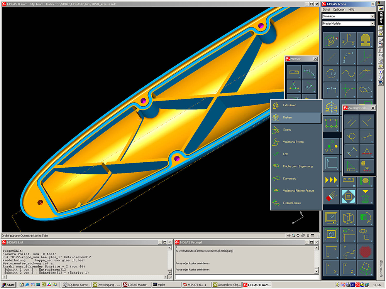The width and height of the screenshot is (386, 289).
Task: Click the red stop sign icon
Action: 365,251
